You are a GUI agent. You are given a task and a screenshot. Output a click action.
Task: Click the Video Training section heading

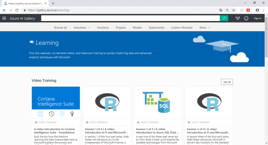[x=44, y=80]
